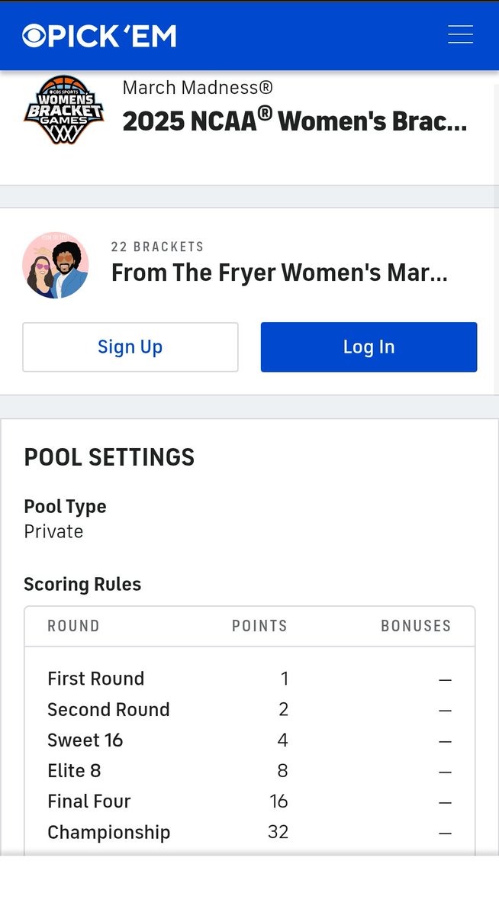Viewport: 499px width, 916px height.
Task: Click the First Round scoring row
Action: tap(250, 679)
